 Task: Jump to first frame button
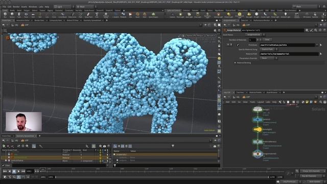pyautogui.click(x=5, y=171)
